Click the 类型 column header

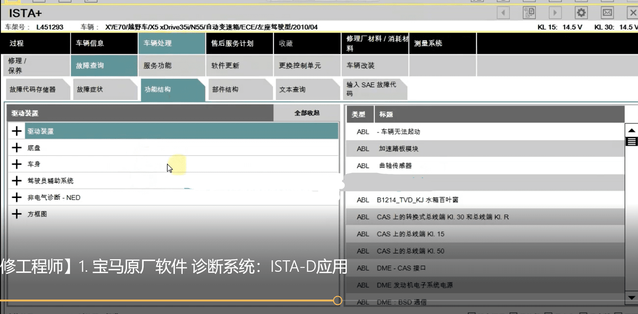point(360,114)
